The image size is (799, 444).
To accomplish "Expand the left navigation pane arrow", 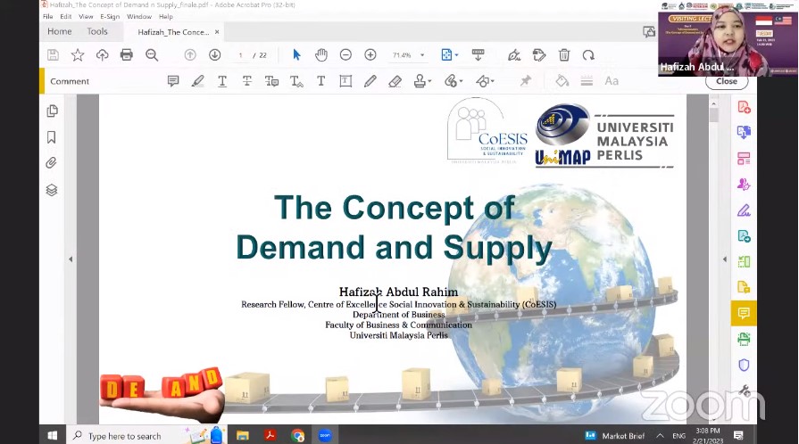I will coord(71,259).
